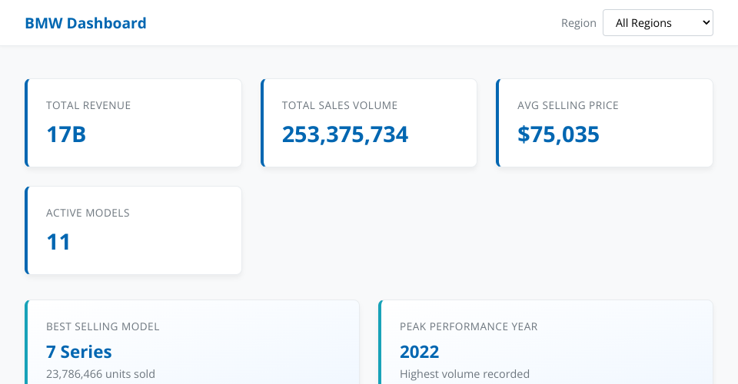
Task: Click the Highest volume recorded caption
Action: point(464,374)
